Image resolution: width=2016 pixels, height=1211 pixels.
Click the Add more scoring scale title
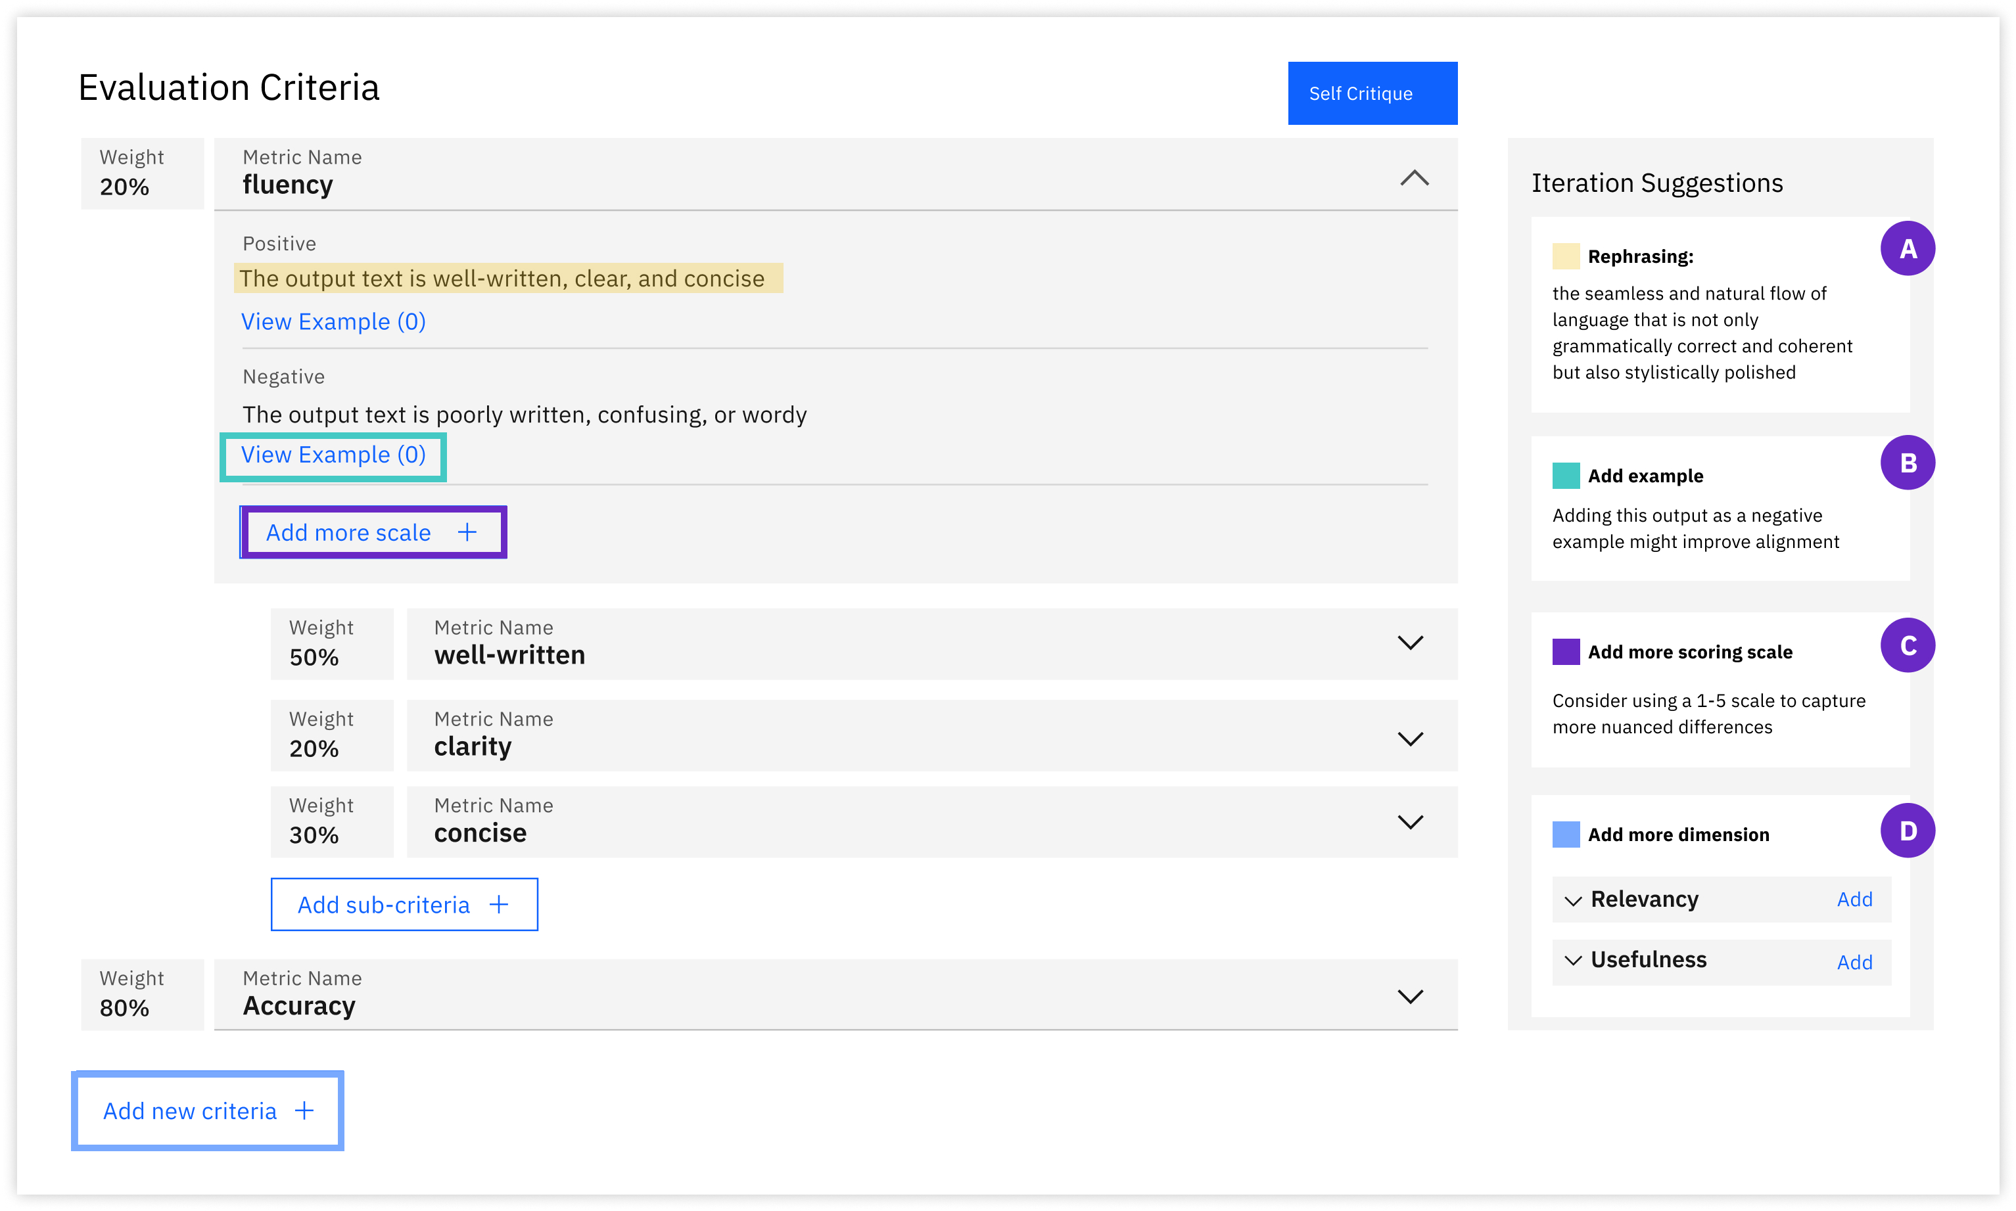click(x=1689, y=651)
